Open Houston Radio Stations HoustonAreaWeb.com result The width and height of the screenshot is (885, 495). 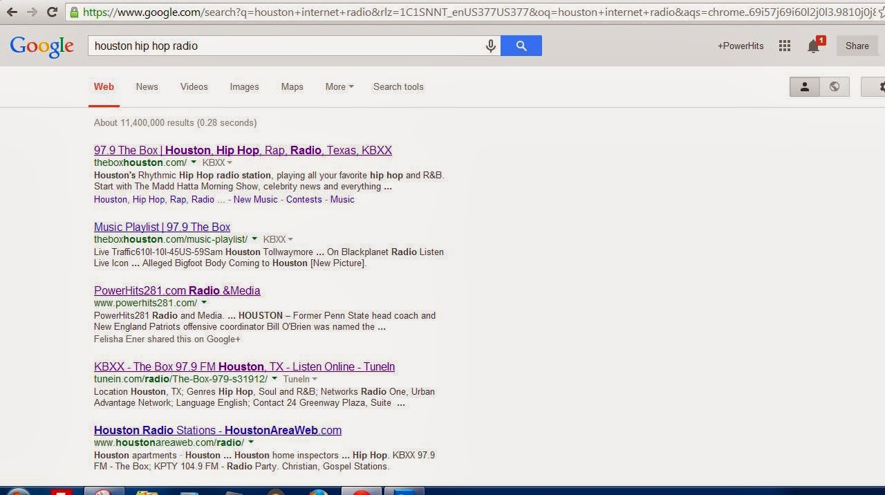218,430
